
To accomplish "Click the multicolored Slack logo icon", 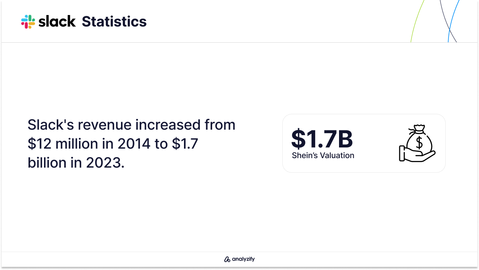I will click(x=28, y=21).
